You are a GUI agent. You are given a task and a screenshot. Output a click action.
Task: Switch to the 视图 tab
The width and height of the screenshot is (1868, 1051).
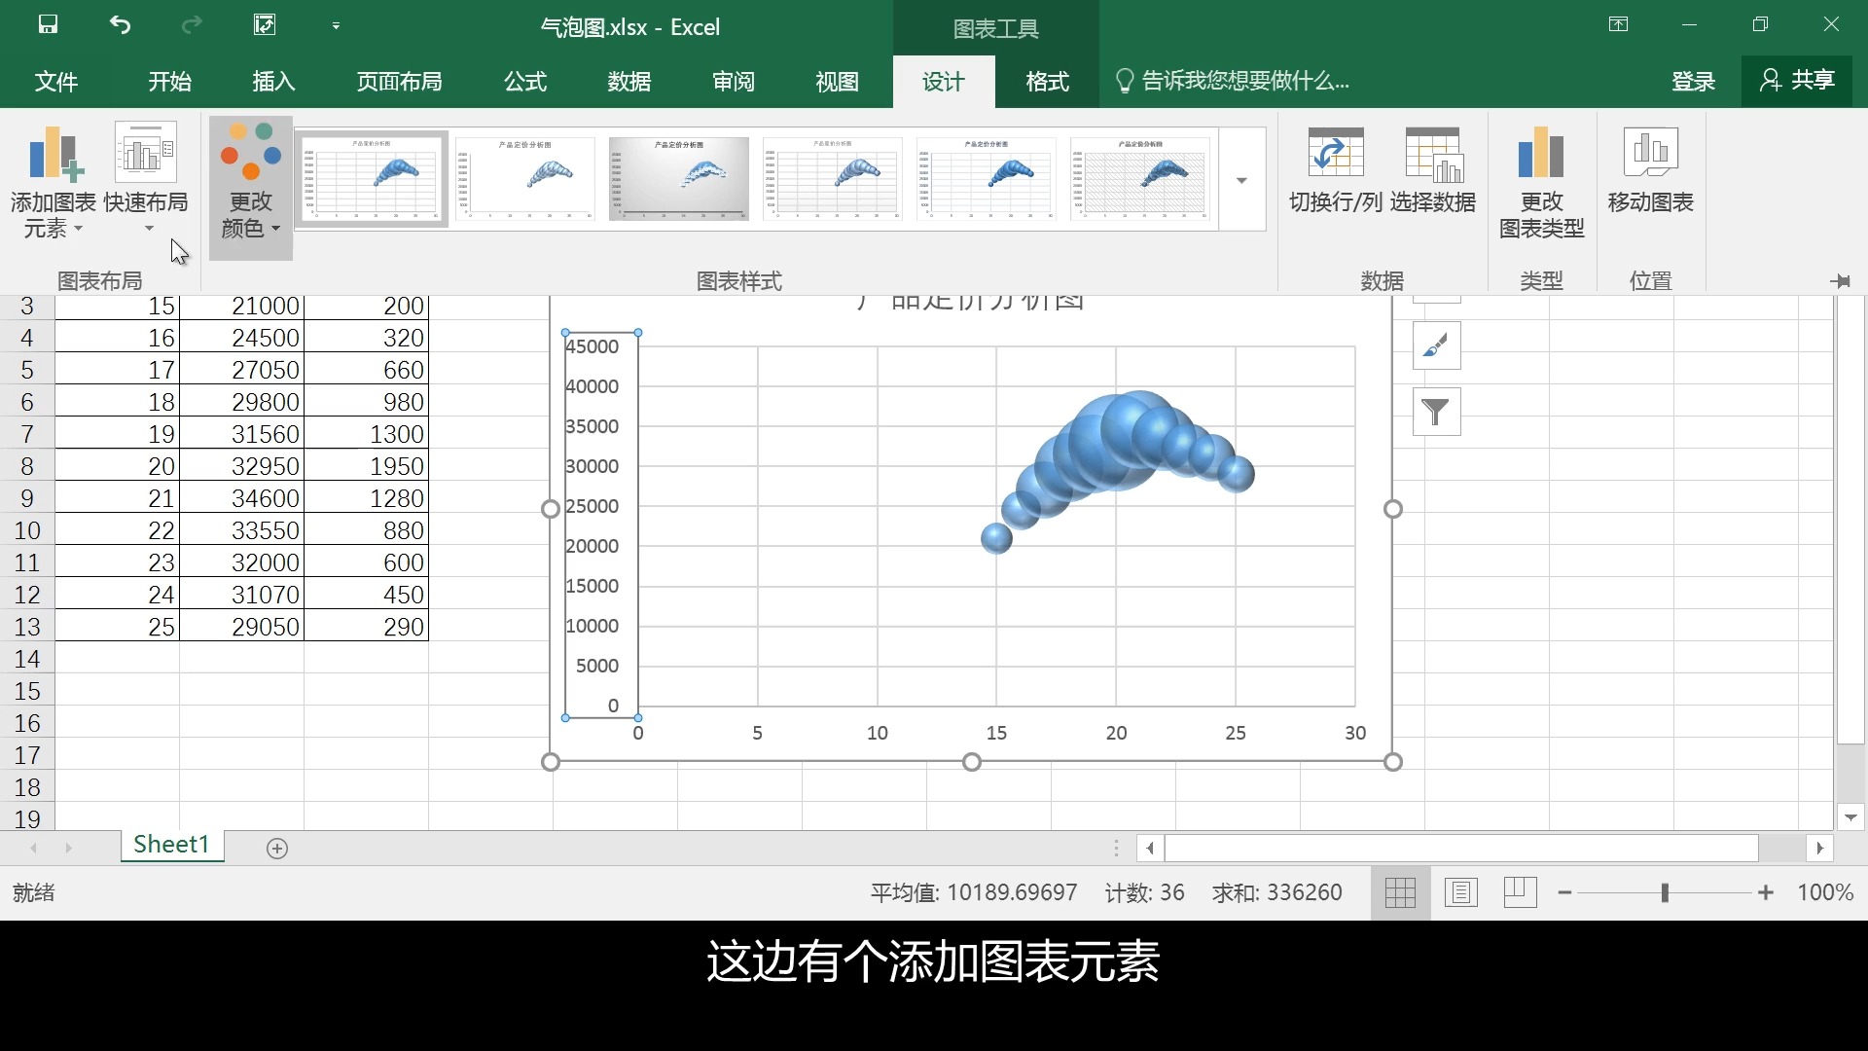tap(838, 82)
